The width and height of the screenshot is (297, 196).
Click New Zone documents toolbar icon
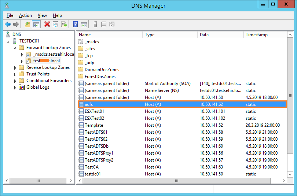tap(112, 25)
